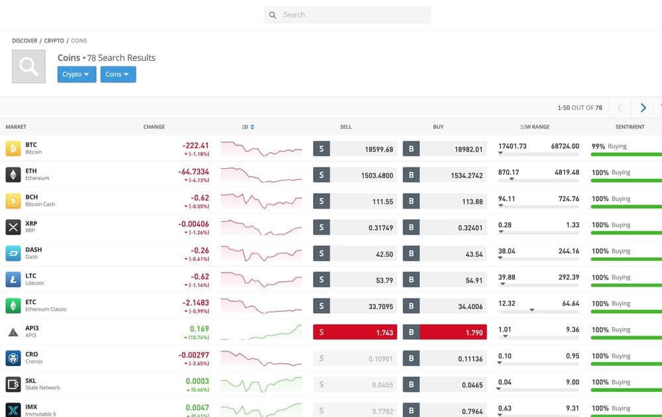Viewport: 662px width, 417px height.
Task: Click the Bitcoin BTC coin icon
Action: pyautogui.click(x=13, y=148)
